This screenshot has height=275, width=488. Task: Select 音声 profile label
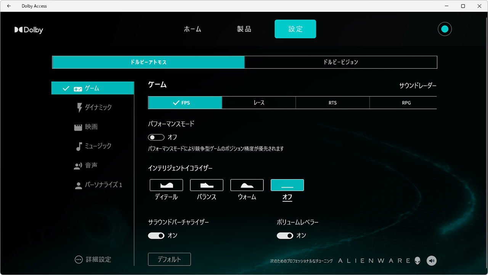[x=91, y=166]
